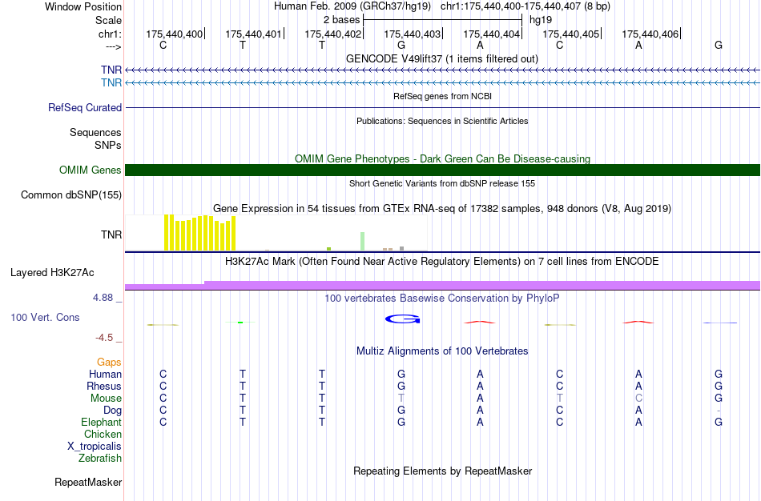Click the chr1: ruler label
The width and height of the screenshot is (761, 501).
point(110,34)
